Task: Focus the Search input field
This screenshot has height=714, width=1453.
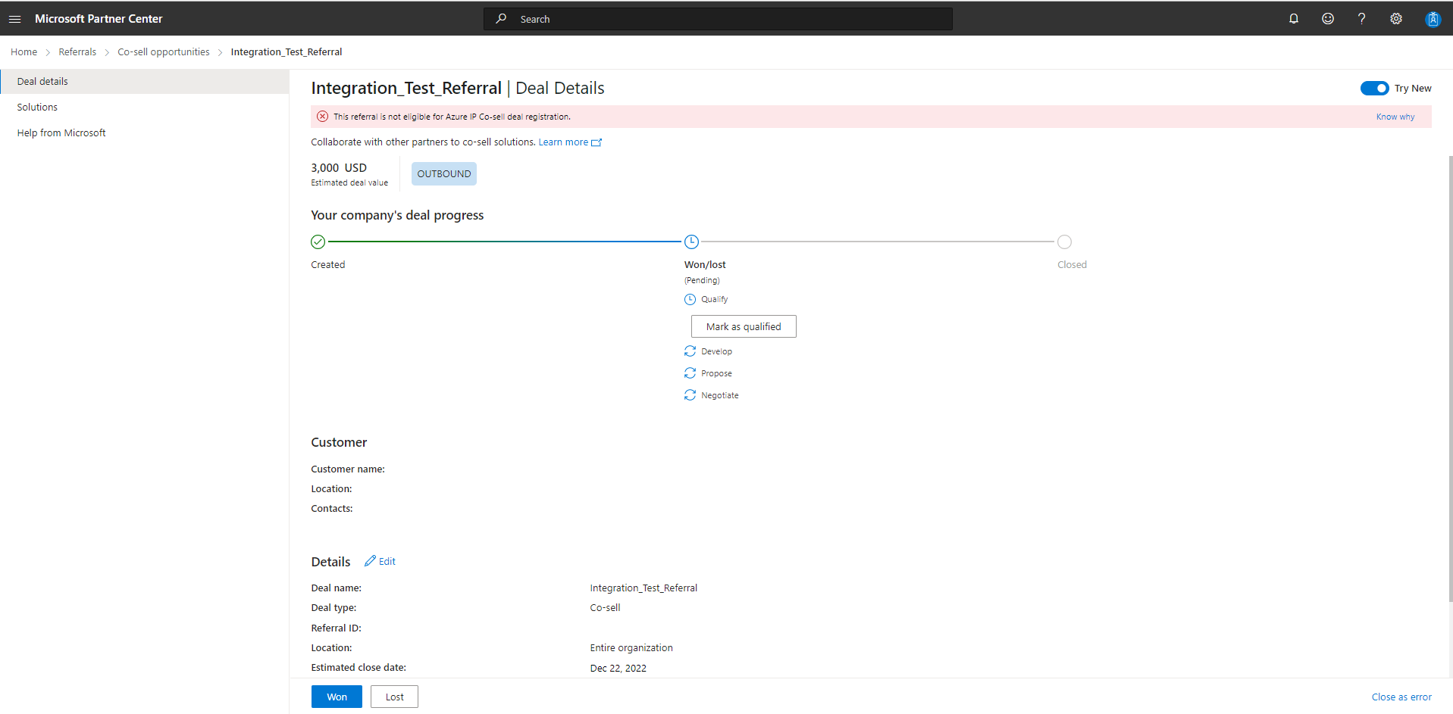Action: pyautogui.click(x=718, y=19)
